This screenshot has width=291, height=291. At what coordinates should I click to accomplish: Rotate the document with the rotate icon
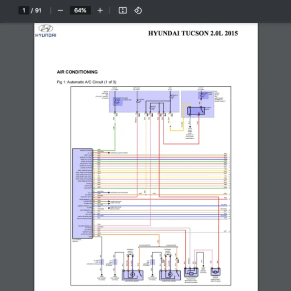click(x=138, y=10)
